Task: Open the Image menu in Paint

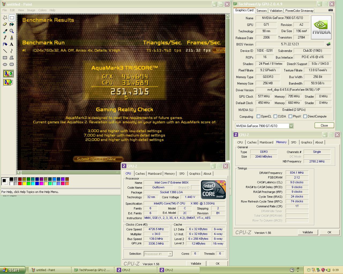Action: coord(31,10)
